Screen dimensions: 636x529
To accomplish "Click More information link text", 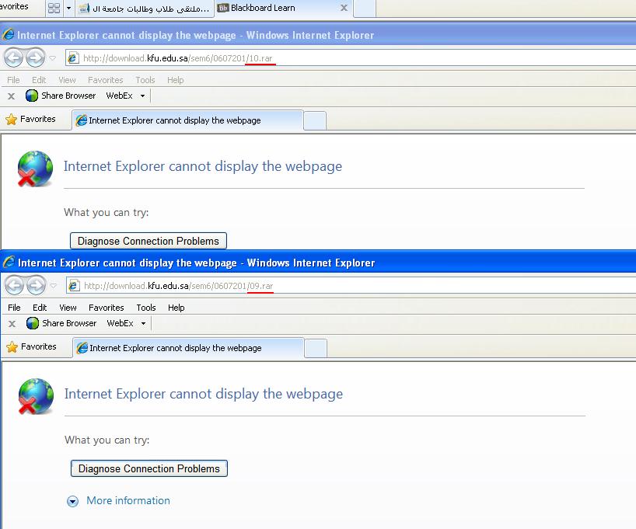I will point(128,500).
